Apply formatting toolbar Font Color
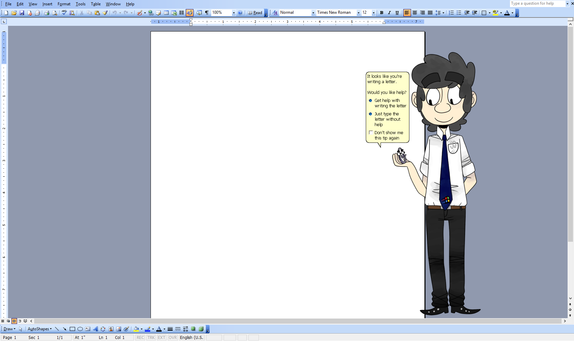The height and width of the screenshot is (341, 574). pyautogui.click(x=507, y=13)
